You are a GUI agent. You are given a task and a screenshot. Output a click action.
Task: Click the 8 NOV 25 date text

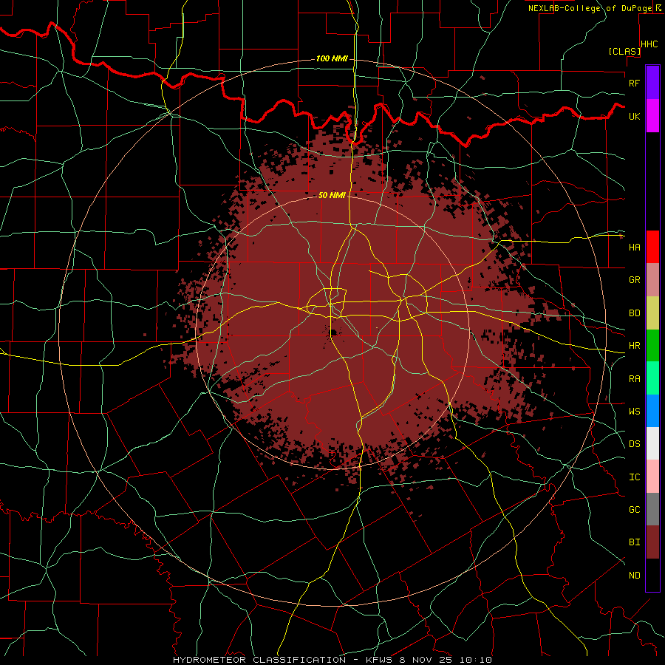(428, 660)
